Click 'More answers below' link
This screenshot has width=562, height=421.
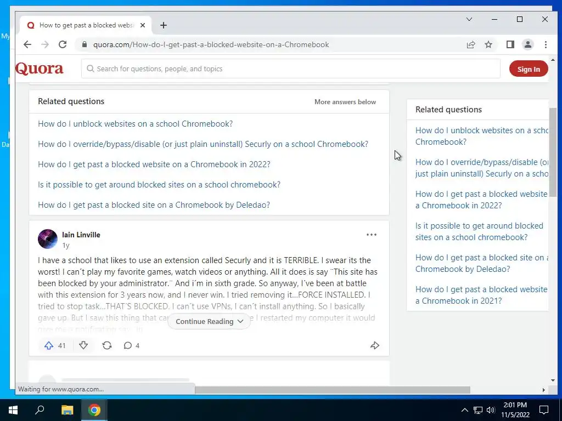345,102
